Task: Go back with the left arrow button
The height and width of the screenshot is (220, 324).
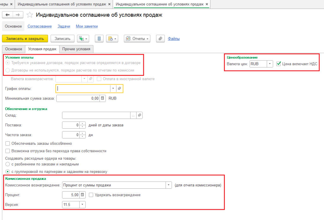Action: 8,15
